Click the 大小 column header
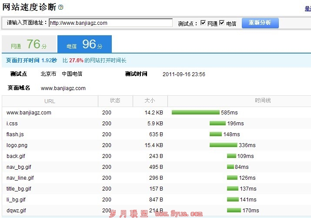The image size is (311, 218). [x=150, y=101]
